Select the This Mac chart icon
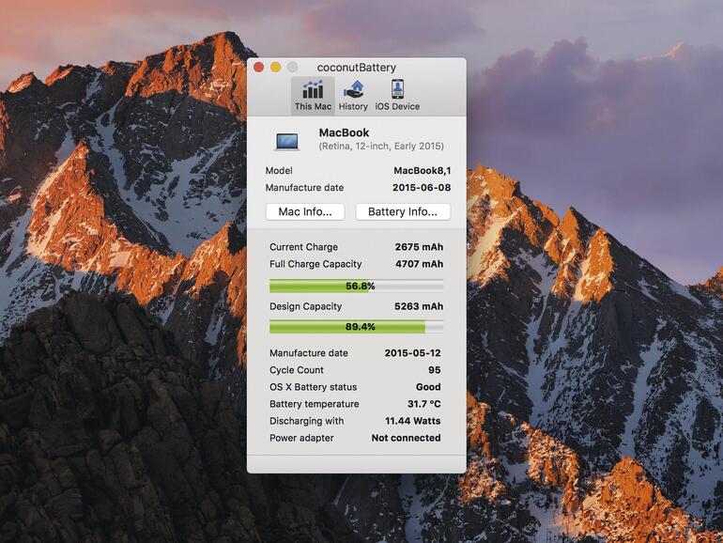Viewport: 723px width, 543px height. 313,89
